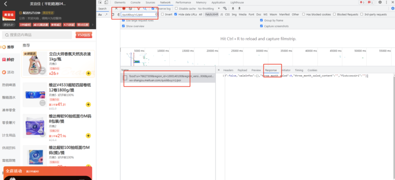Switch to the Console tab
This screenshot has height=180, width=395.
point(135,2)
